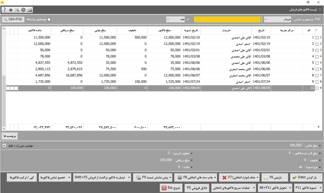
Task: Click the Esc exit button
Action: click(x=171, y=188)
